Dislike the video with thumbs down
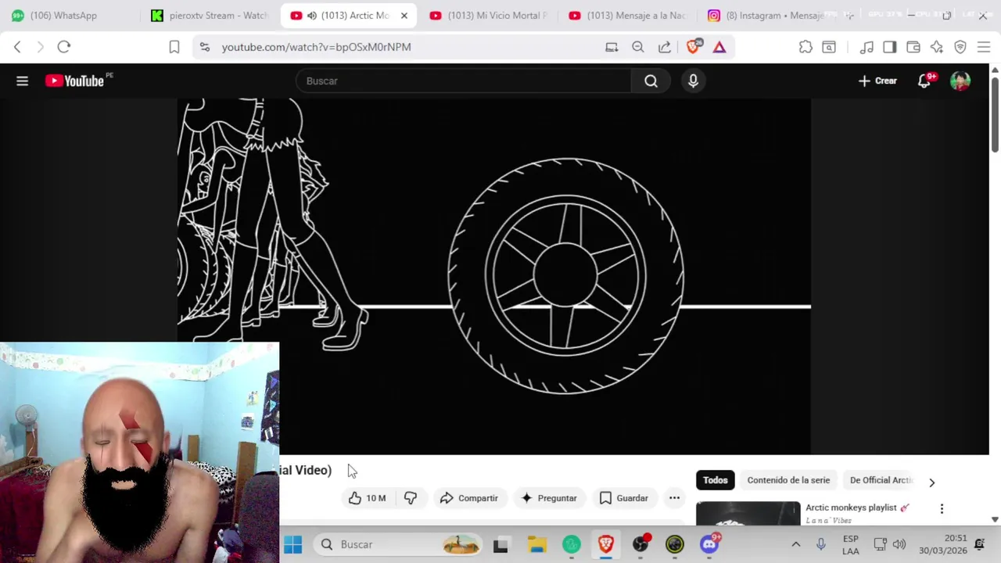The width and height of the screenshot is (1001, 563). [411, 498]
